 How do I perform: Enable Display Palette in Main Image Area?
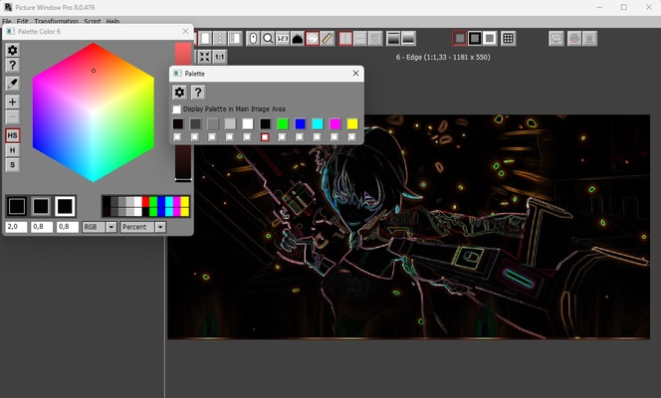click(177, 109)
